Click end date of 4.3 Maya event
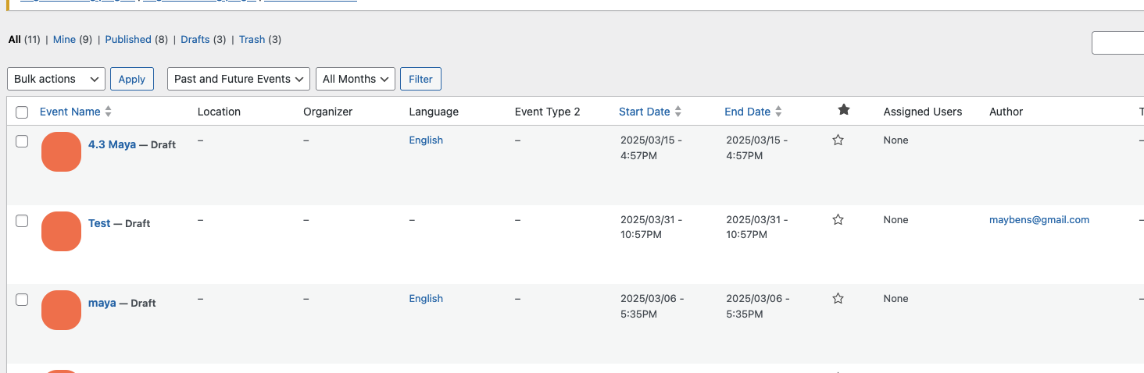 tap(757, 148)
